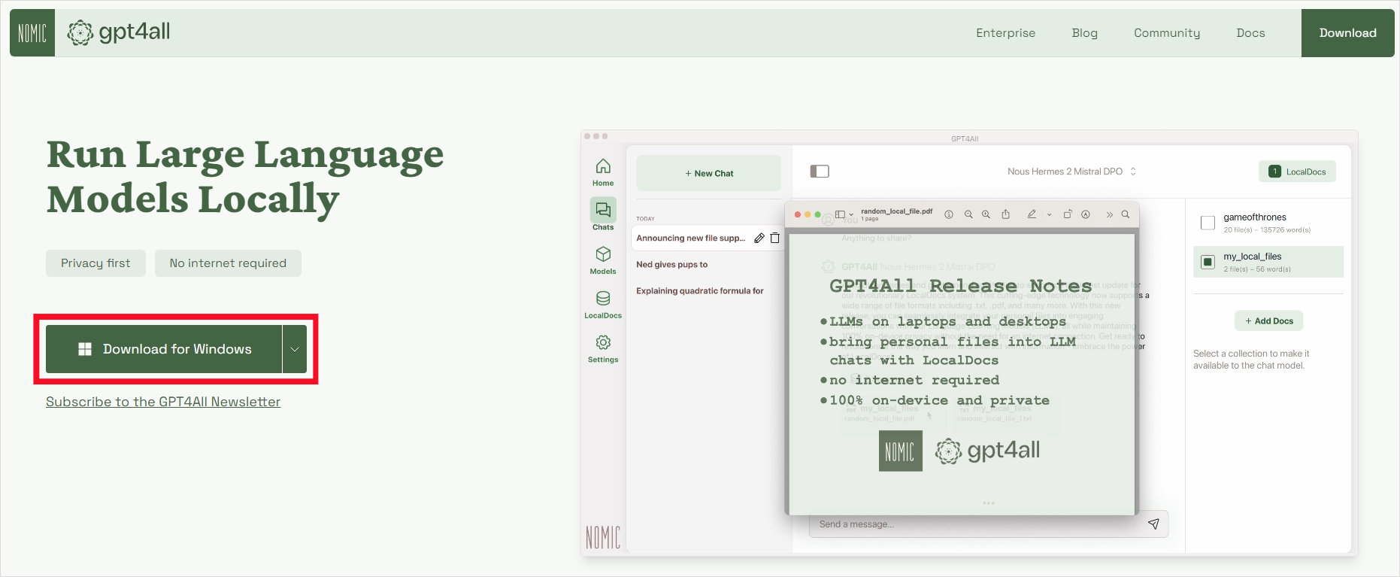Open the Models cube icon
Image resolution: width=1400 pixels, height=577 pixels.
[603, 254]
